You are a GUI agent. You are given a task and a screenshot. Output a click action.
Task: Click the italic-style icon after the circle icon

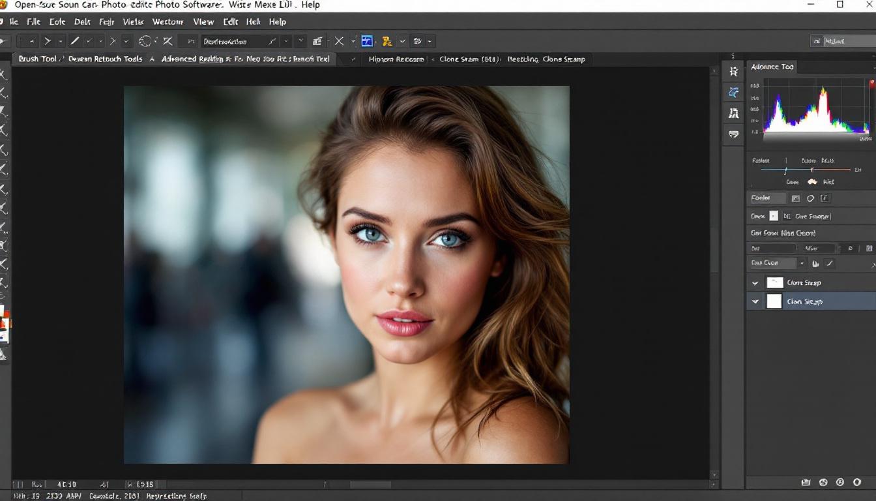pos(825,198)
